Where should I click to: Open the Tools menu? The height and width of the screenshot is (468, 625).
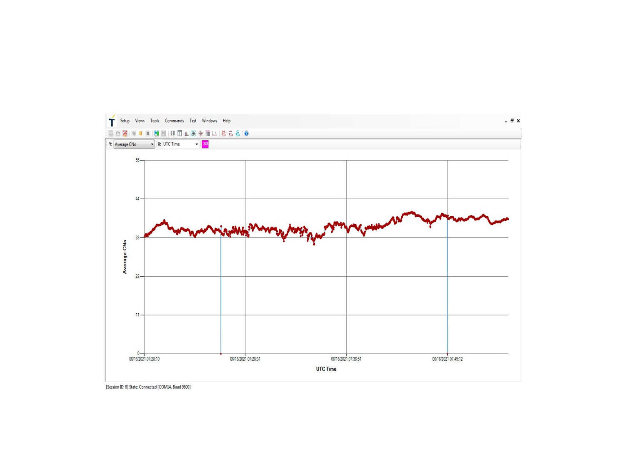click(155, 121)
